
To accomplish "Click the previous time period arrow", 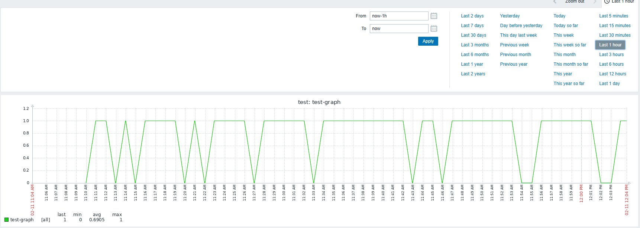I will (x=555, y=2).
